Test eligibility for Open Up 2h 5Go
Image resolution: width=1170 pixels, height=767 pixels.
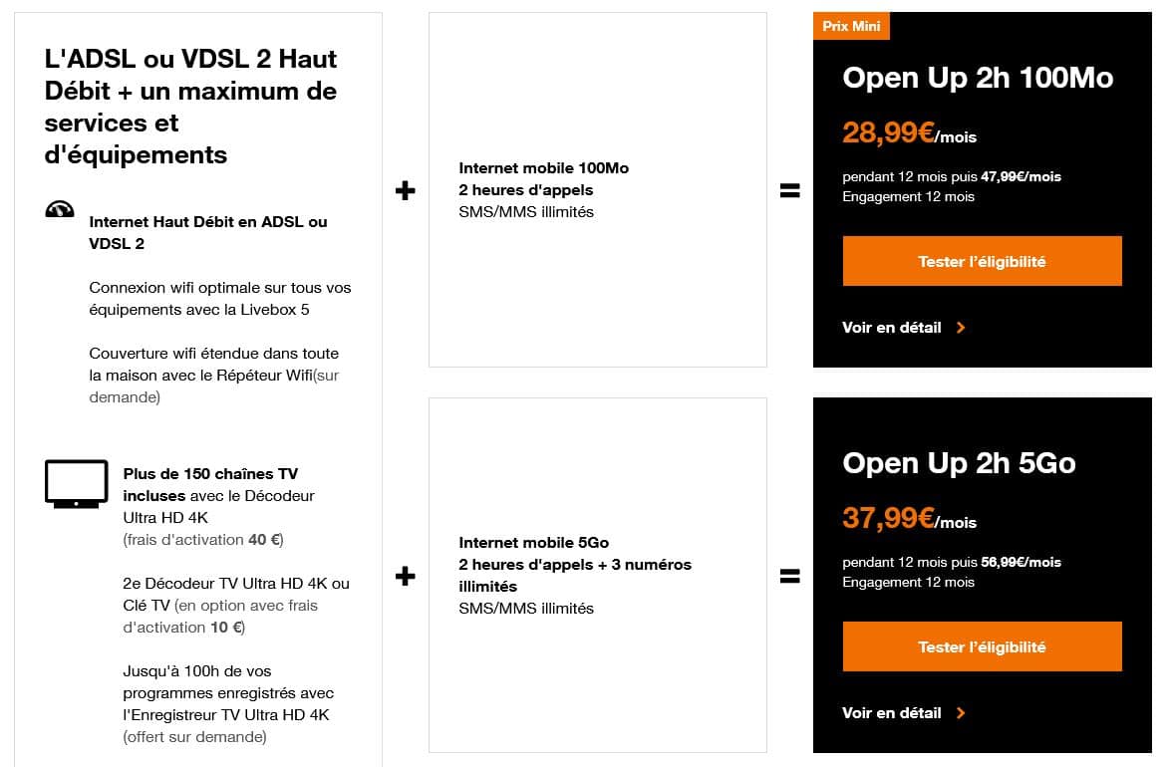tap(982, 647)
